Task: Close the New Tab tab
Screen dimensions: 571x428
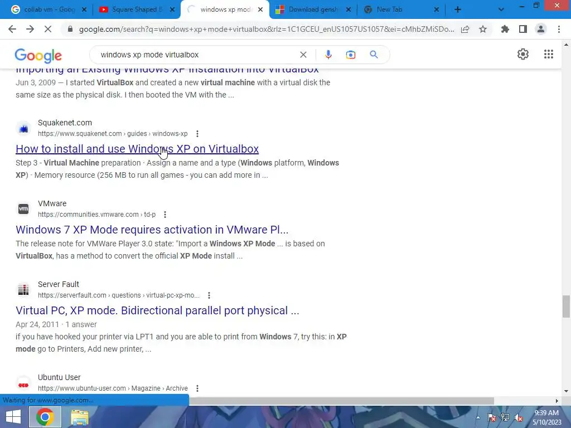Action: (x=437, y=9)
